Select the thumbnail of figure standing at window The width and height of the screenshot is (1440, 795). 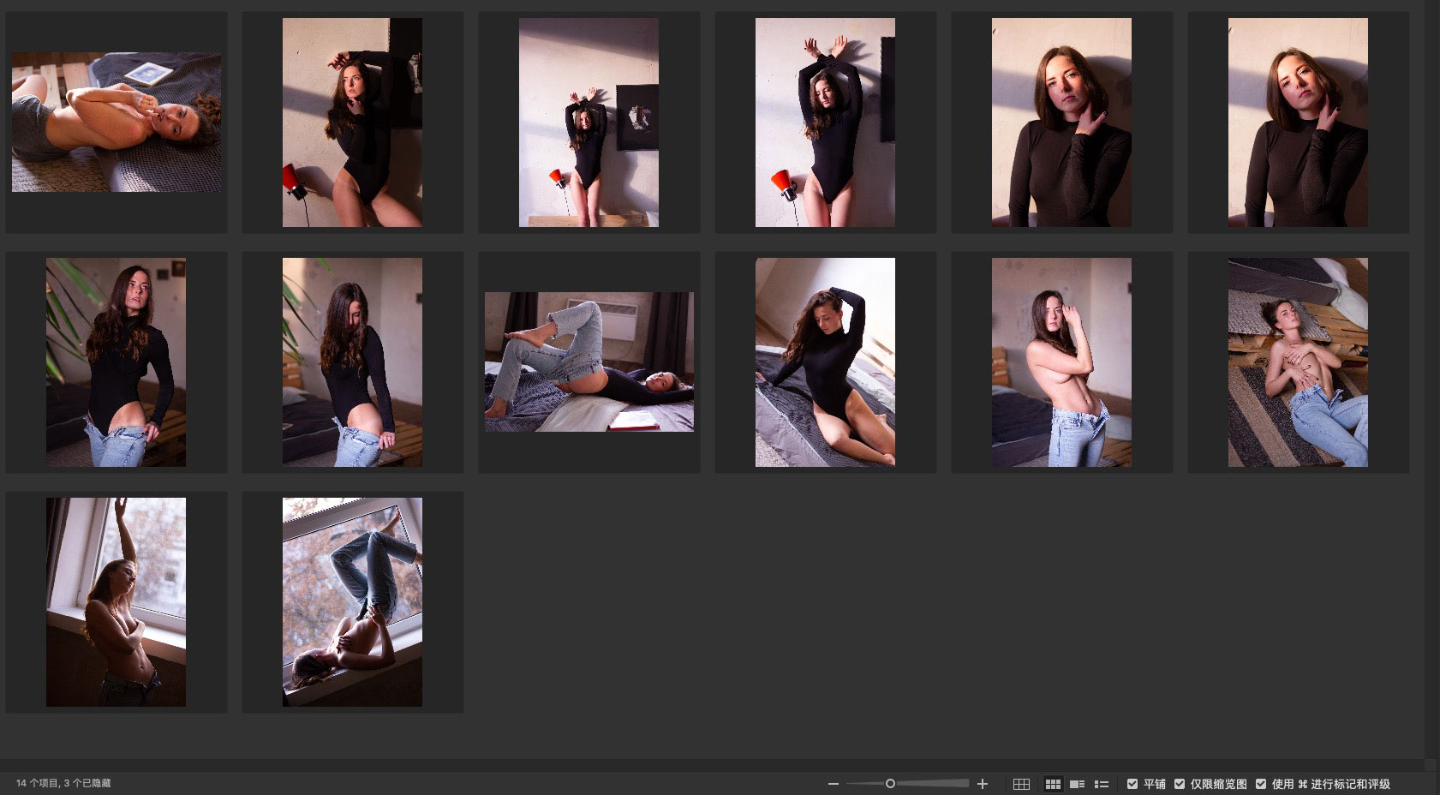click(116, 601)
